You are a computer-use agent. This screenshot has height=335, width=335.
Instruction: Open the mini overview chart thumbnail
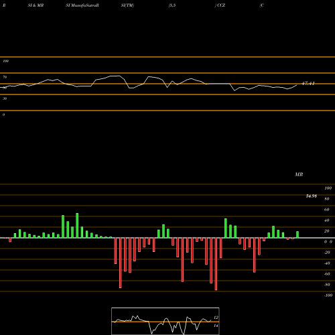pos(165,321)
